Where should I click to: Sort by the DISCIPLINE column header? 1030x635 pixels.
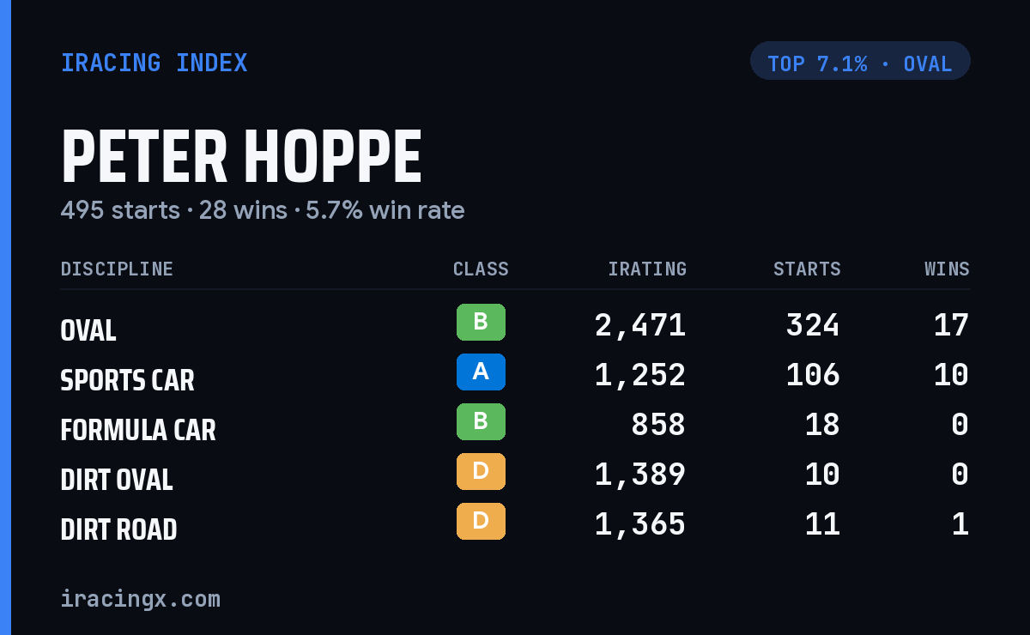click(x=117, y=269)
